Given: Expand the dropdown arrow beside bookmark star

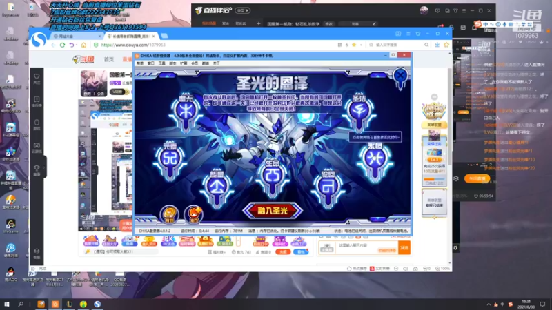Looking at the screenshot, I should pyautogui.click(x=361, y=45).
